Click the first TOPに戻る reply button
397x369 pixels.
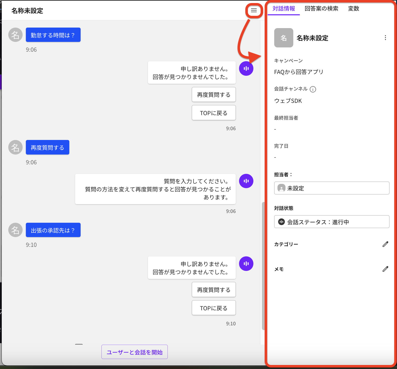(214, 113)
